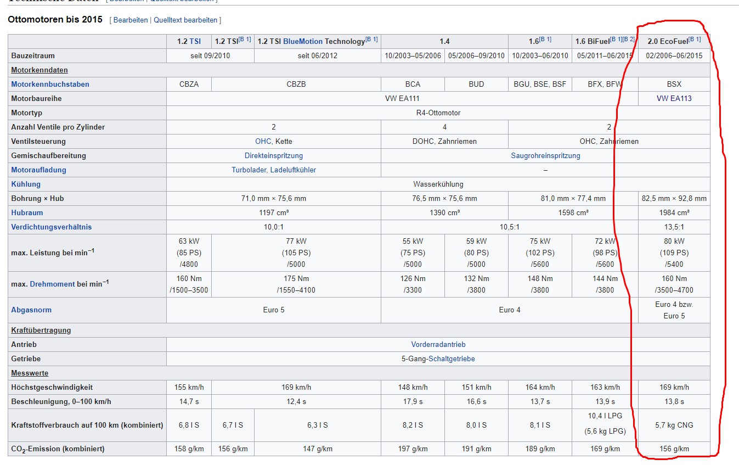Click the 02/2006–06/2015 production period cell

(674, 55)
